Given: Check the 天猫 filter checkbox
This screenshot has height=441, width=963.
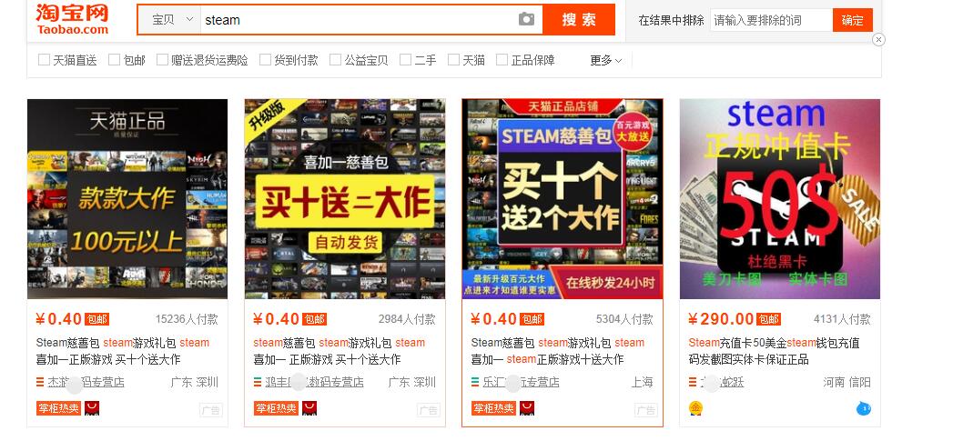Looking at the screenshot, I should [x=453, y=59].
